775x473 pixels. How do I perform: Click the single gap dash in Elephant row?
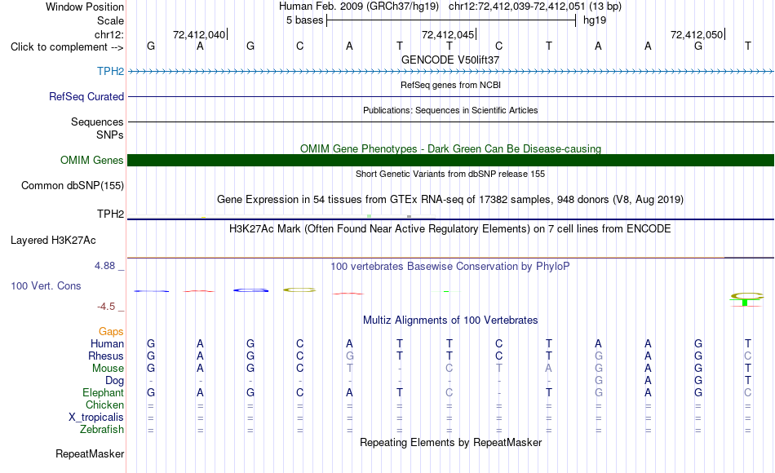click(498, 393)
